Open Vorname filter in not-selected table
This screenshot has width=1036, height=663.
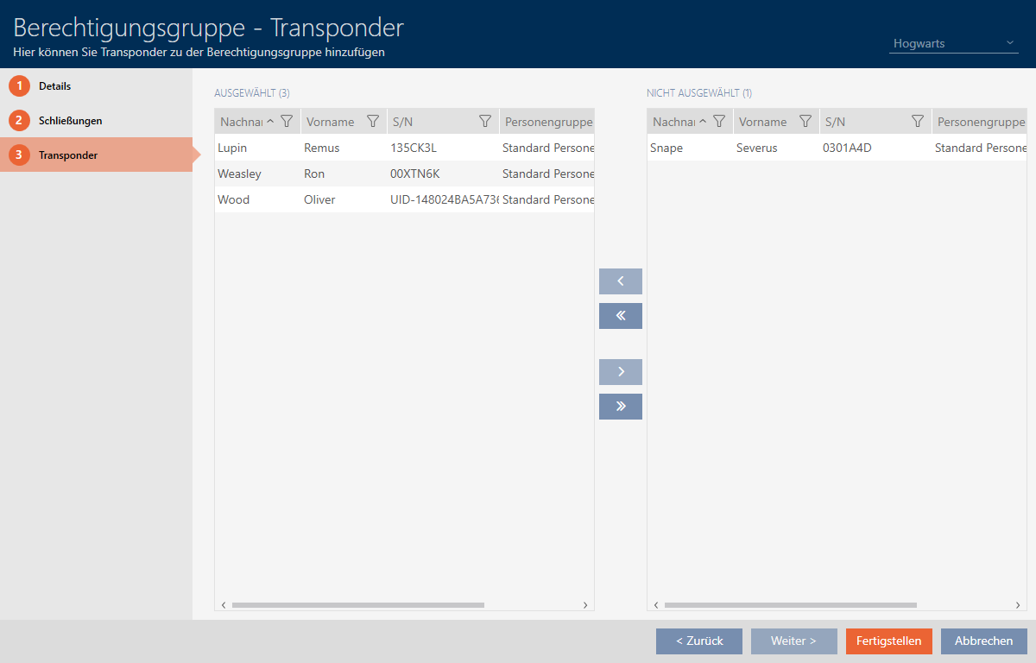click(805, 122)
